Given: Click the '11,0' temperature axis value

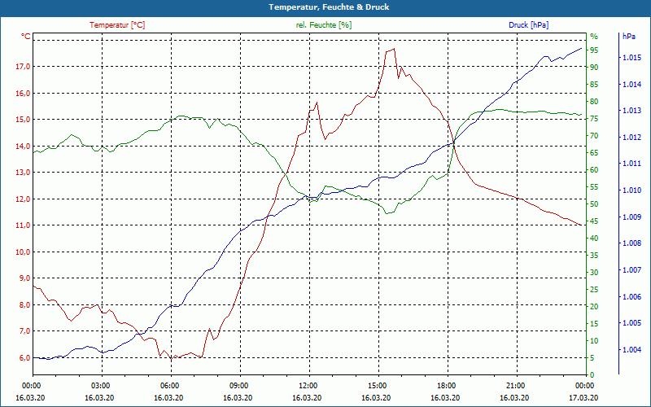Looking at the screenshot, I should point(24,225).
